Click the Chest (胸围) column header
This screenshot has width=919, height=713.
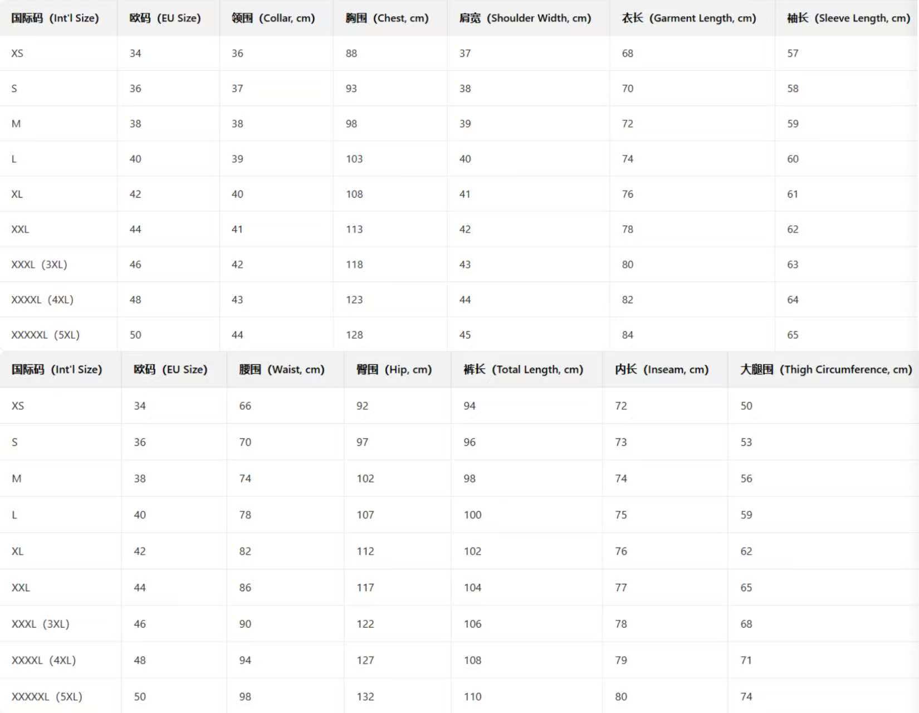pos(387,18)
